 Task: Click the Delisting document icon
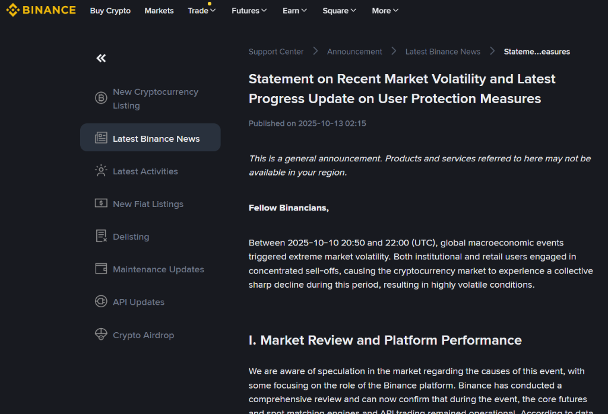[101, 236]
